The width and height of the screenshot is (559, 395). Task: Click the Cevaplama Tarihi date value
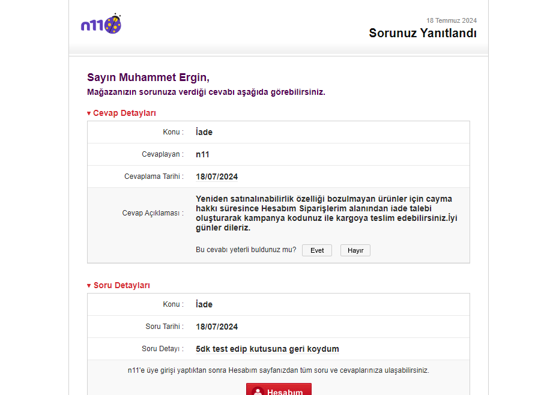217,176
